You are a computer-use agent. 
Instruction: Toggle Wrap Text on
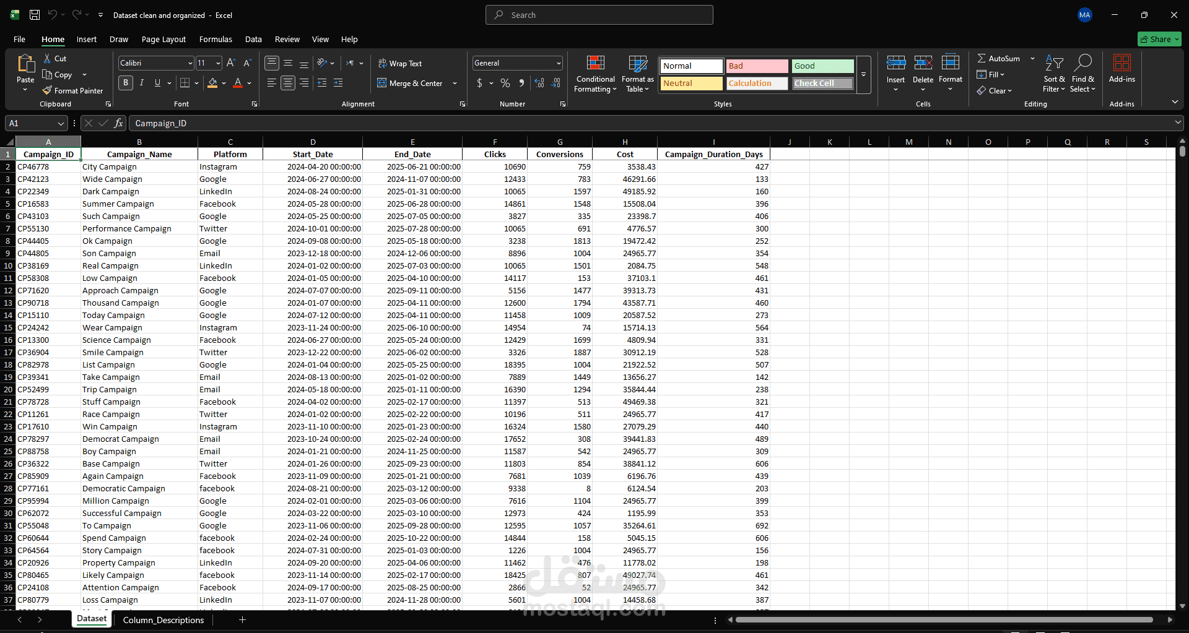(399, 64)
